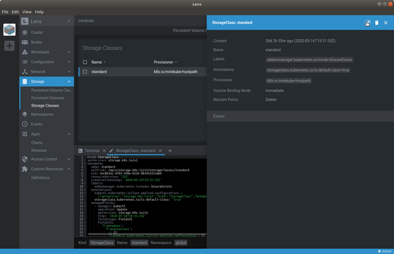Check the box for standard row
Image resolution: width=394 pixels, height=254 pixels.
coord(85,72)
